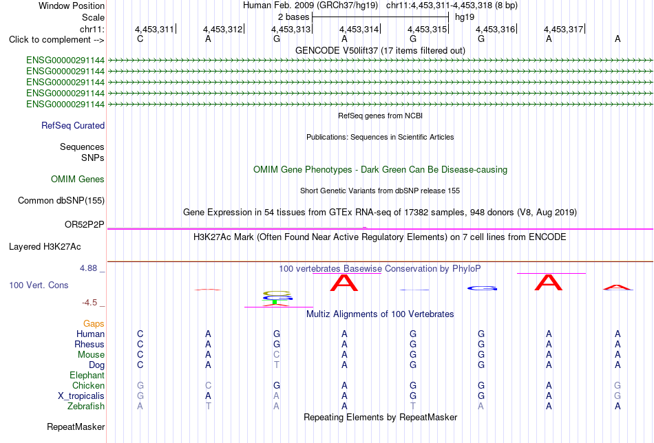
Task: Click the SNPs track label
Action: click(x=93, y=158)
